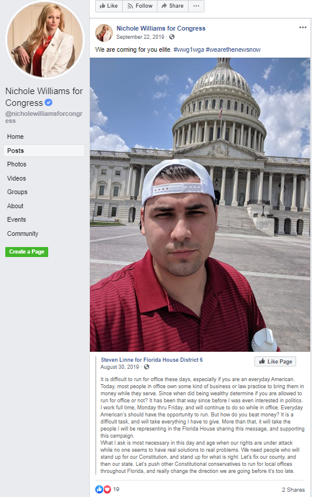Open the #wwg1wga hashtag link
This screenshot has width=312, height=497.
(189, 49)
